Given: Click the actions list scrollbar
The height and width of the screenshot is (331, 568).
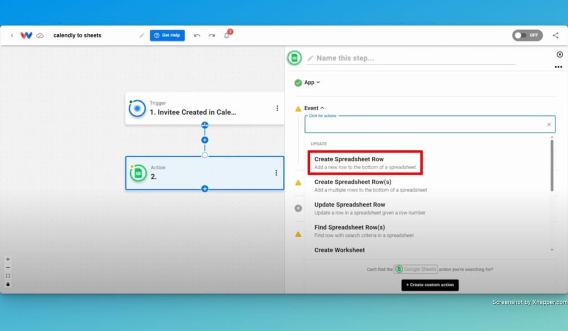Looking at the screenshot, I should tap(552, 165).
